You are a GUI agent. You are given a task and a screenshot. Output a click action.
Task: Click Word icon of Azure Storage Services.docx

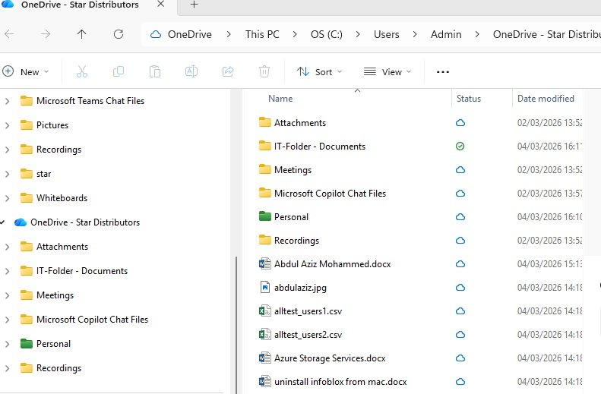click(265, 358)
